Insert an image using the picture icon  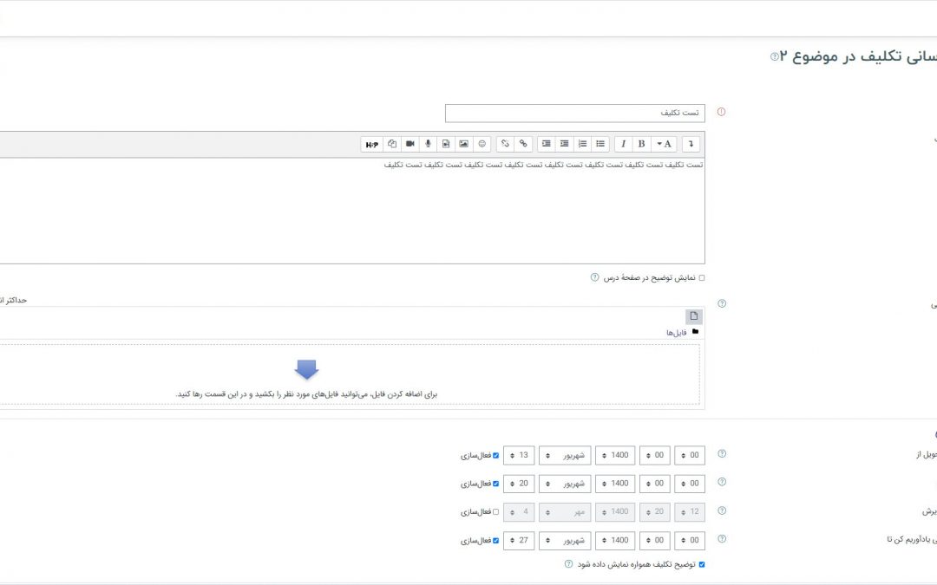pyautogui.click(x=464, y=144)
